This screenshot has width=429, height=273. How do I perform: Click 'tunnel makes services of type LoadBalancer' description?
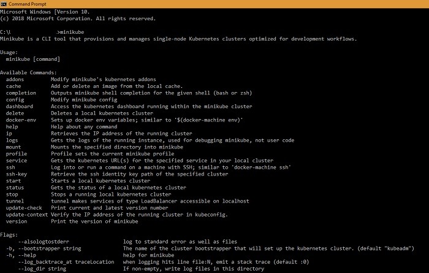pyautogui.click(x=150, y=201)
